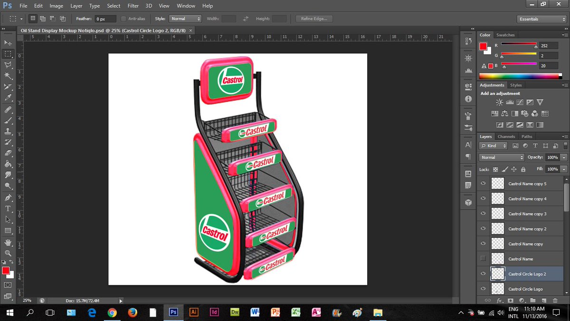Add a Curves adjustment

[x=520, y=102]
